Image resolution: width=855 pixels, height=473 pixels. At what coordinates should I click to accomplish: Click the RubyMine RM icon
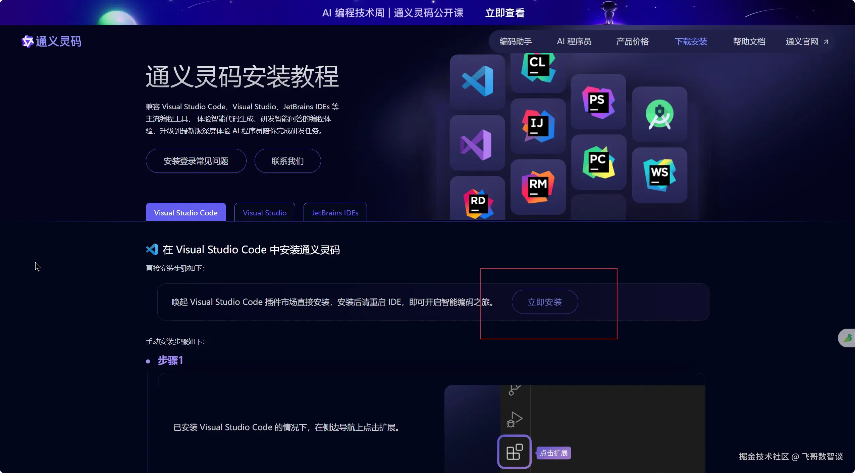(x=538, y=187)
